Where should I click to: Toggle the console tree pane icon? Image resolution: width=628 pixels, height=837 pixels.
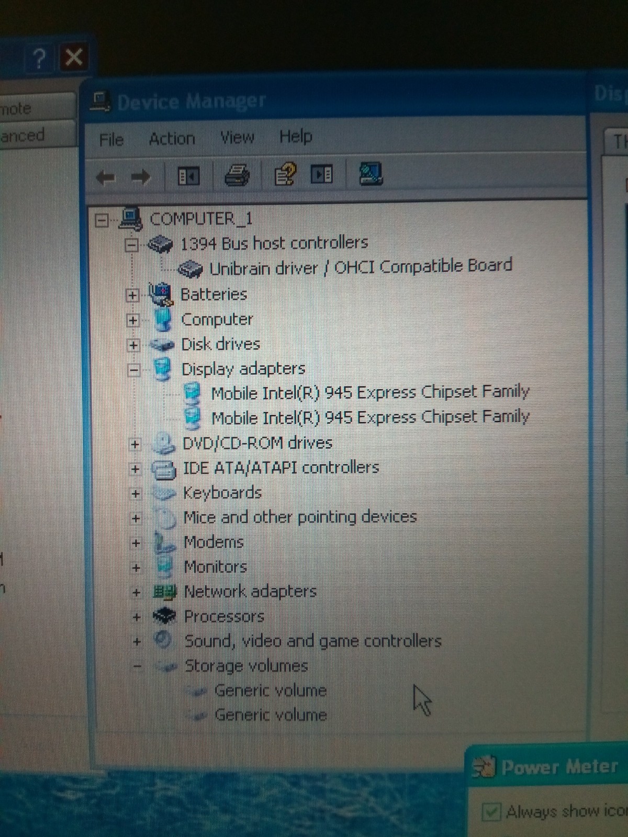tap(188, 176)
